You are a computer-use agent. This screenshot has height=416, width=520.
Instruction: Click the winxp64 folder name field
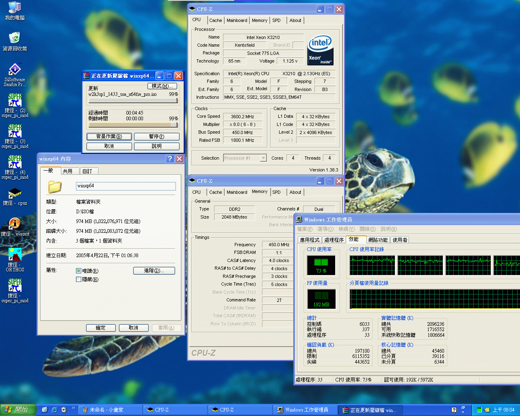[126, 186]
